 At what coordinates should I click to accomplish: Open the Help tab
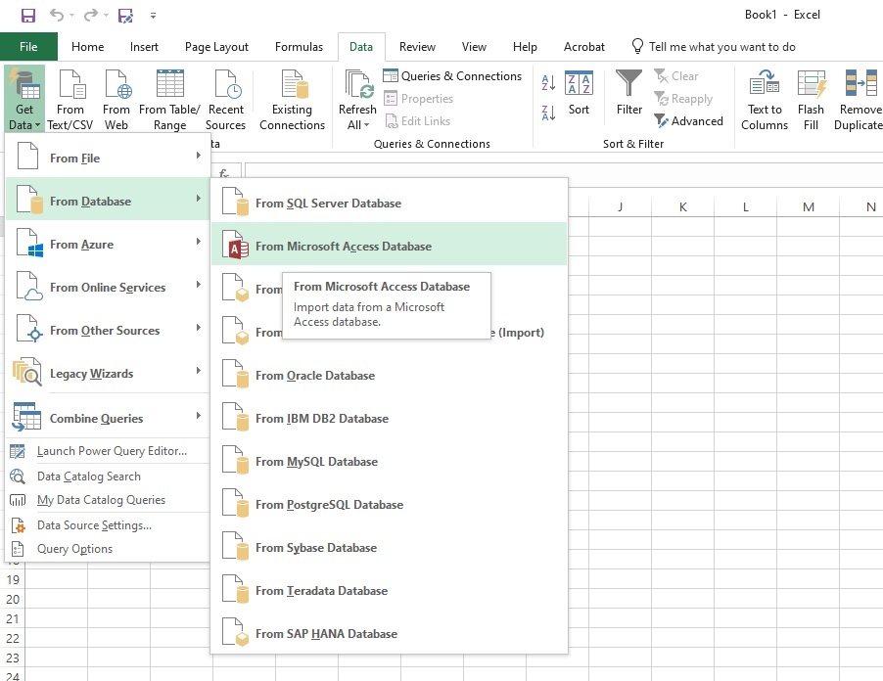click(525, 47)
